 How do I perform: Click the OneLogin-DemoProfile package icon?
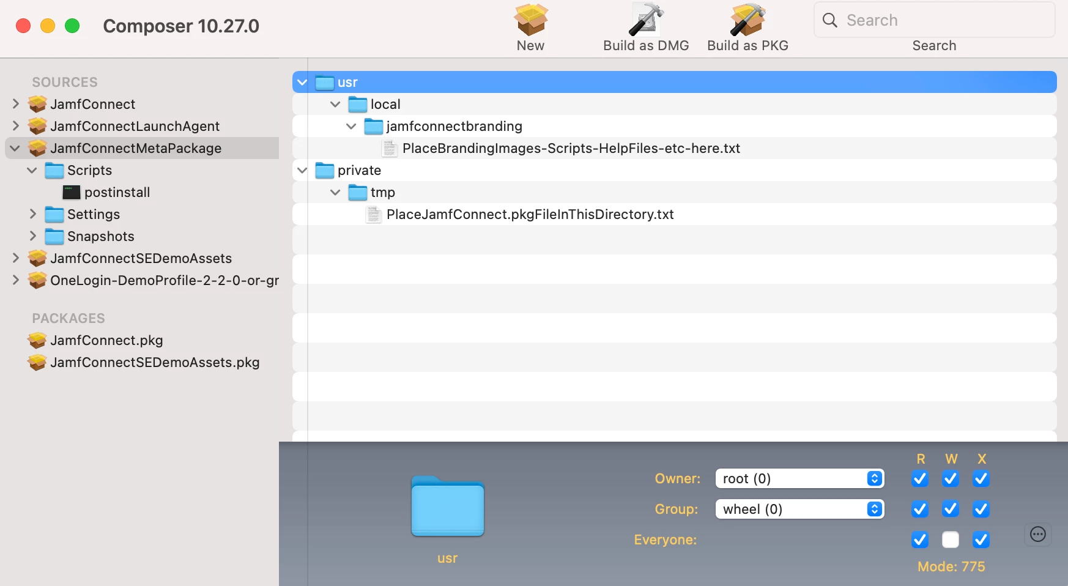coord(37,280)
